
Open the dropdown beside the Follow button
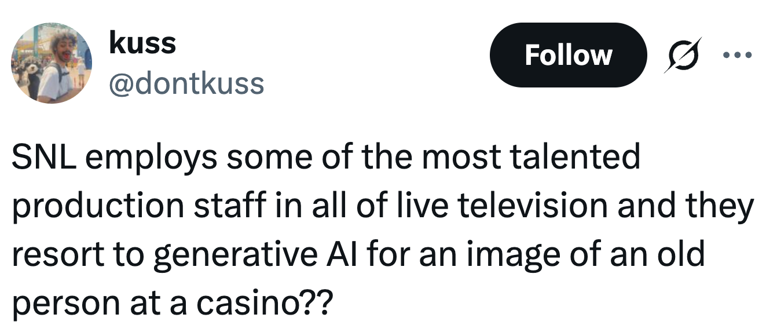click(738, 55)
